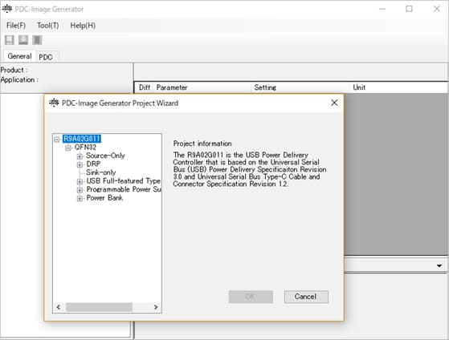Click the Cancel button in the wizard
This screenshot has width=449, height=340.
tap(306, 297)
